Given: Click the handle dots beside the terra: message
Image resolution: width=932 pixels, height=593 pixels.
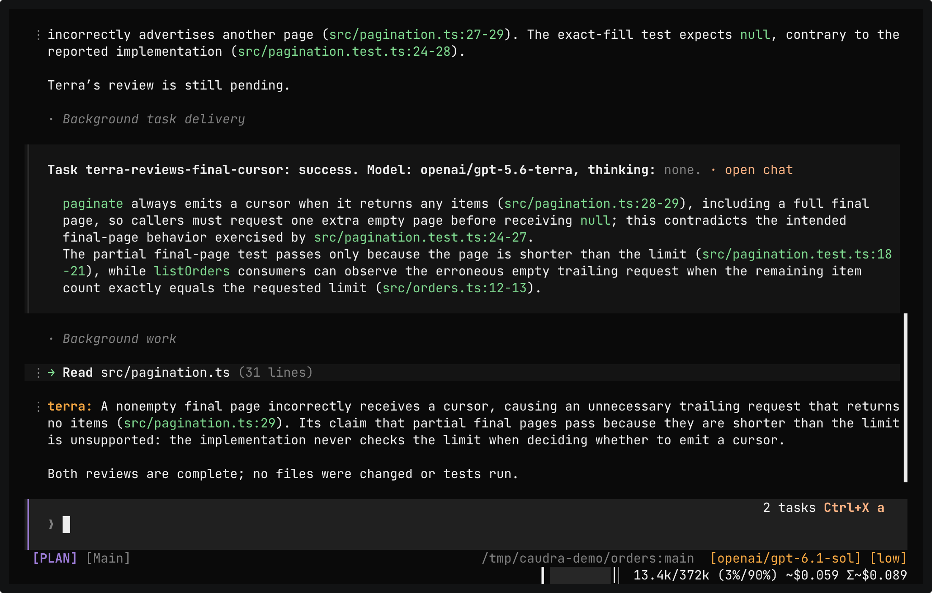Looking at the screenshot, I should (x=38, y=406).
